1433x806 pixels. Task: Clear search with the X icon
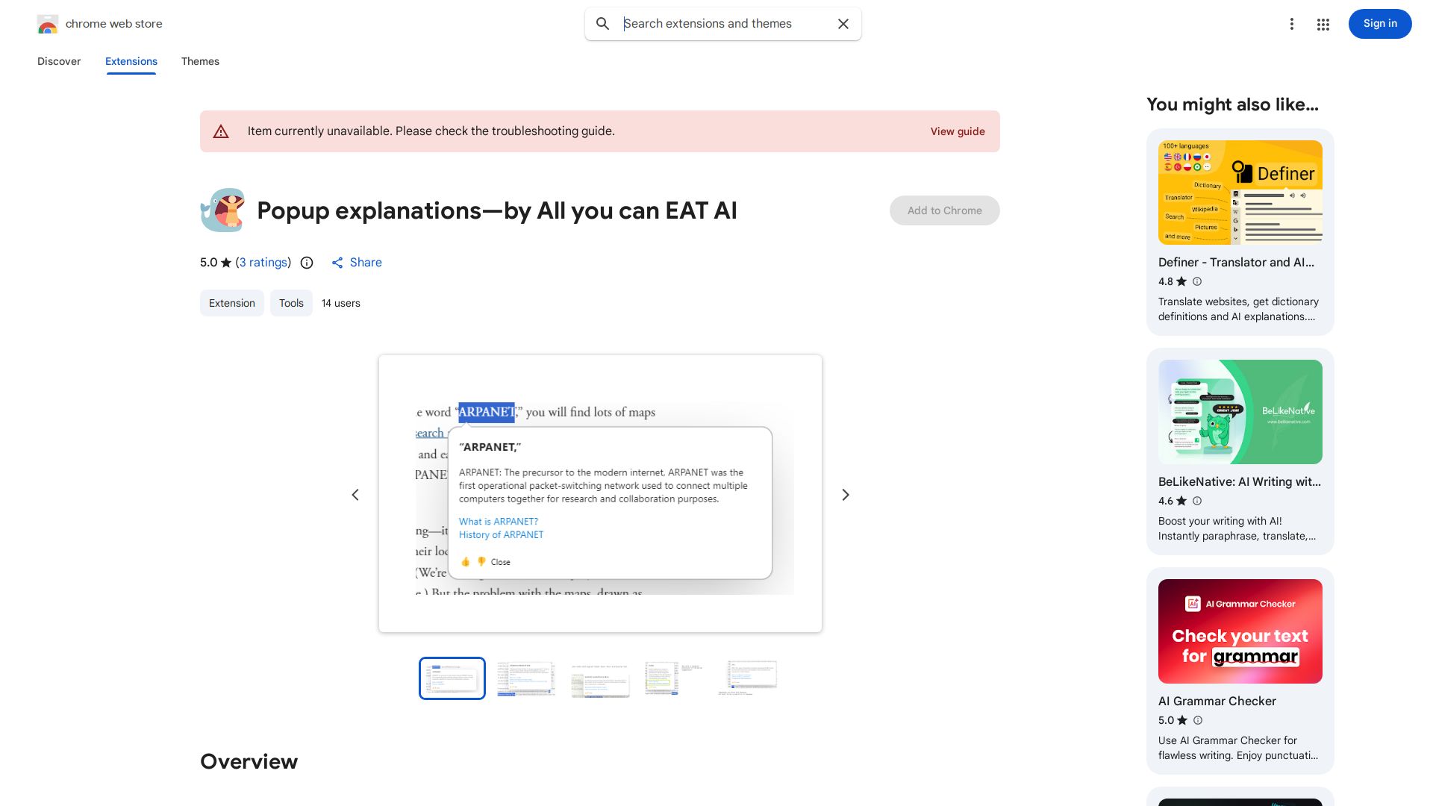pos(843,24)
